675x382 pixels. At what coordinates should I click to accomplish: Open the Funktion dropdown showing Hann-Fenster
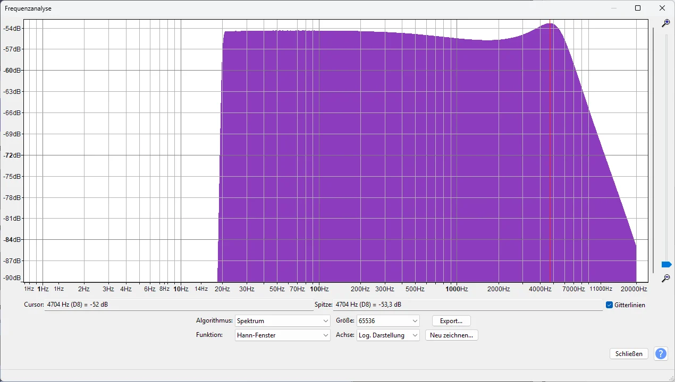point(283,335)
